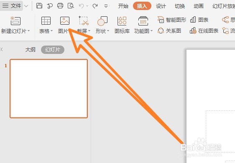Click the export to PDF icon
The image size is (235, 163).
coord(50,6)
